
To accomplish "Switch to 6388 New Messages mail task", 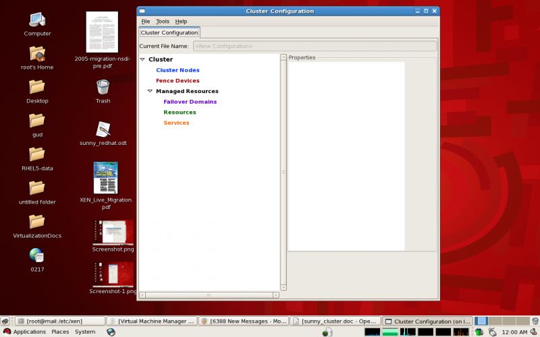I will 244,321.
